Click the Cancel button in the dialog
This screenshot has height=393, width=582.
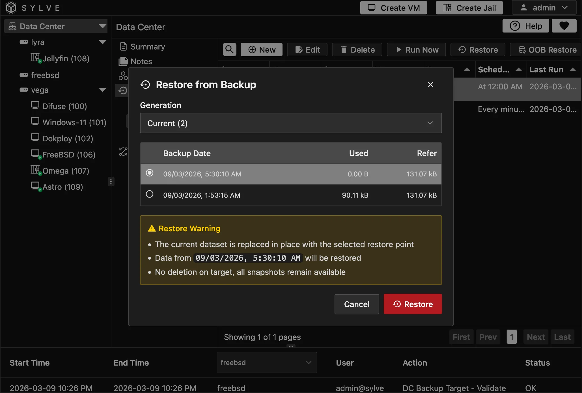[357, 304]
